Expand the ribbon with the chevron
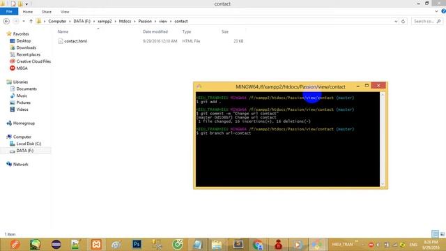Screen dimensions: 446x251 436,11
